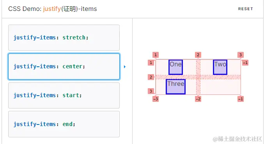264x144 pixels.
Task: Click bottom line marker -3
Action: (x=156, y=99)
